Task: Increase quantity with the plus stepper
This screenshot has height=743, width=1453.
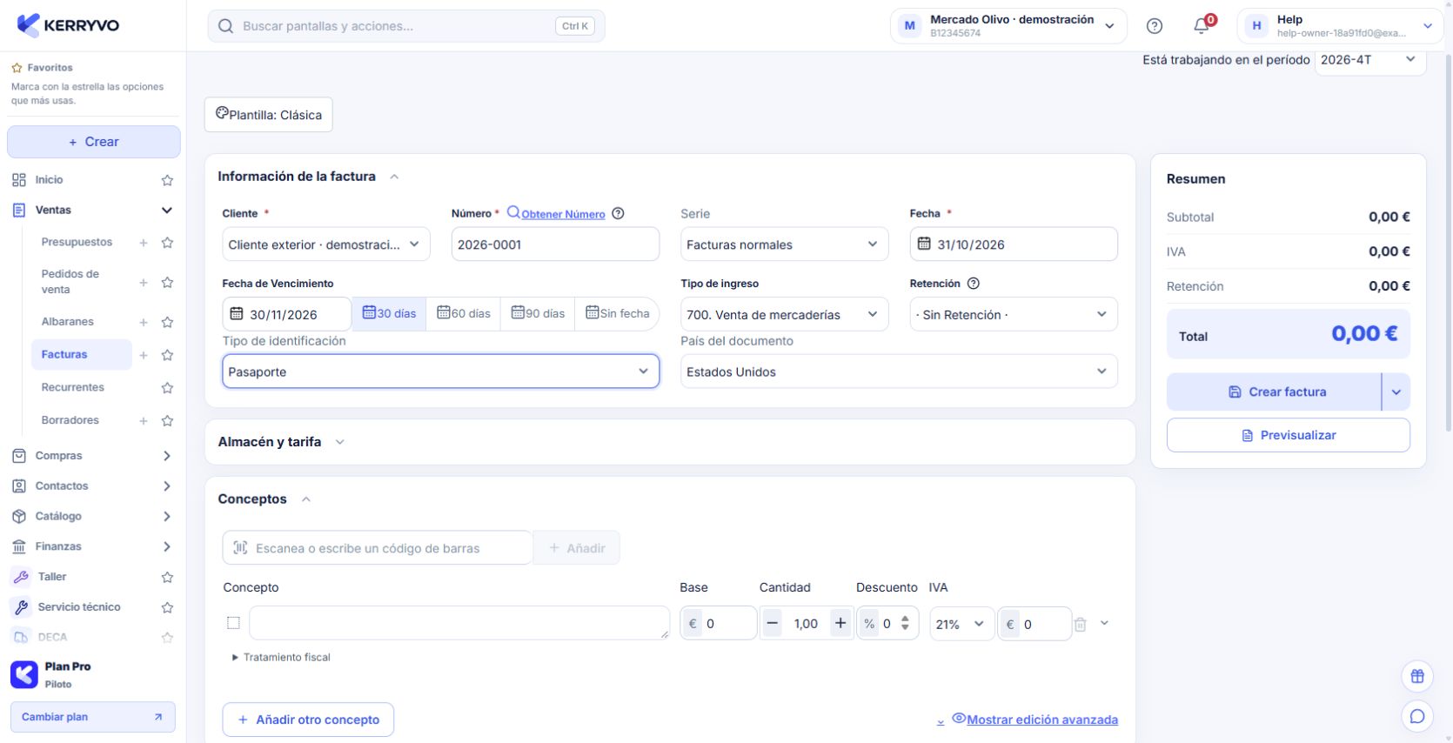Action: coord(840,623)
